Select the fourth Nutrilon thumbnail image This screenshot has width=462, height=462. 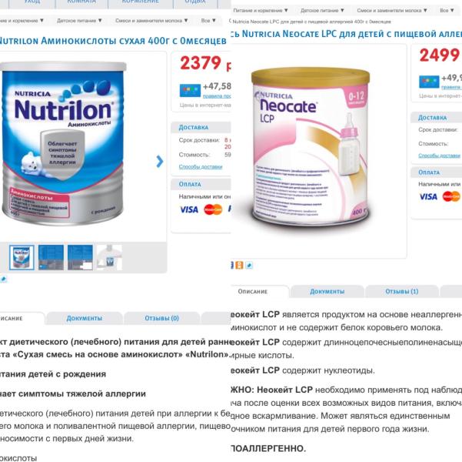[x=109, y=257]
